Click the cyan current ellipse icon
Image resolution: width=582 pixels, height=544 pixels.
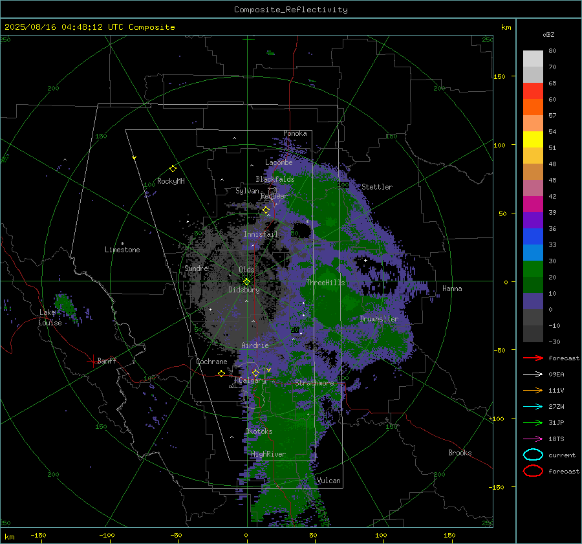pos(533,455)
